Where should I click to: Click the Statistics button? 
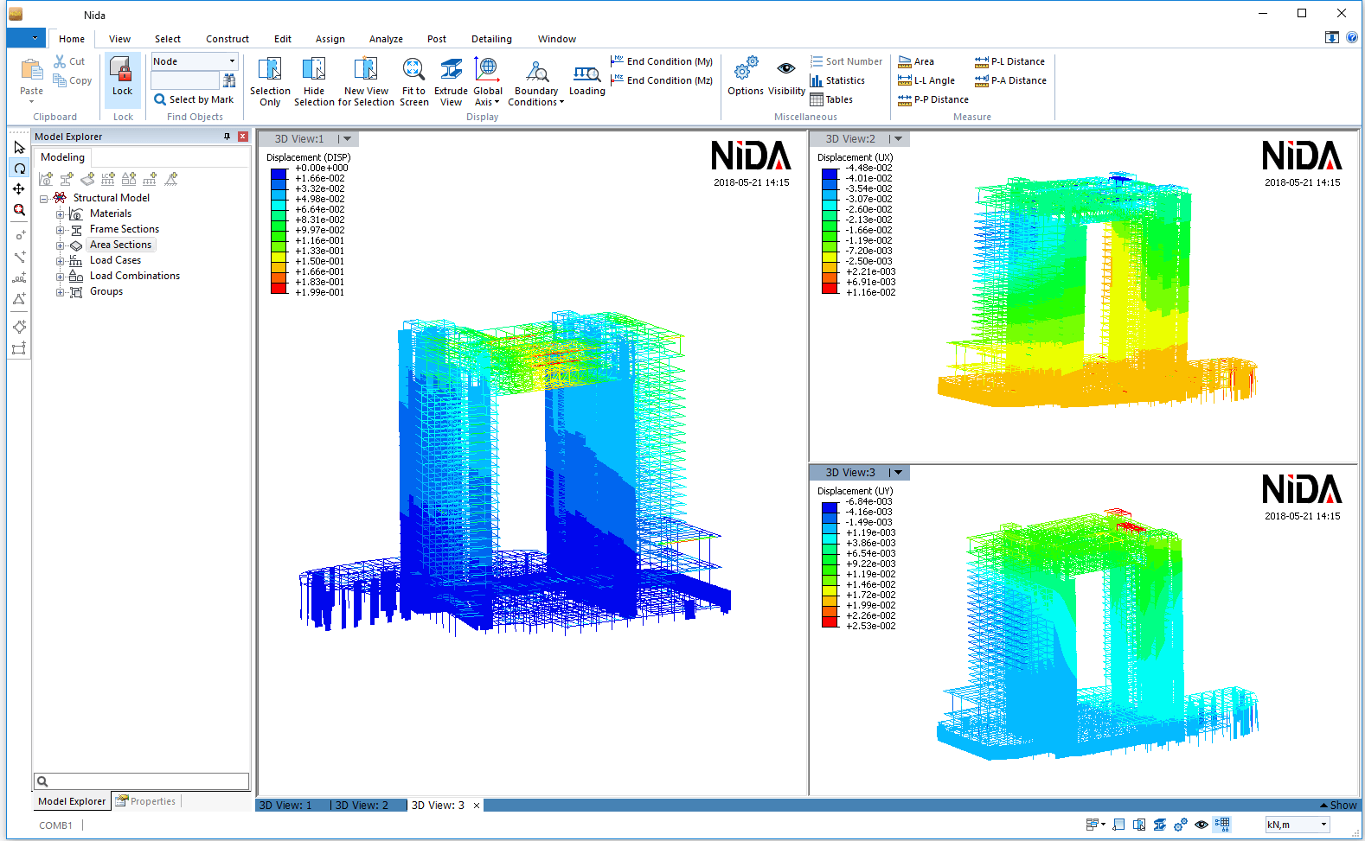[x=837, y=80]
